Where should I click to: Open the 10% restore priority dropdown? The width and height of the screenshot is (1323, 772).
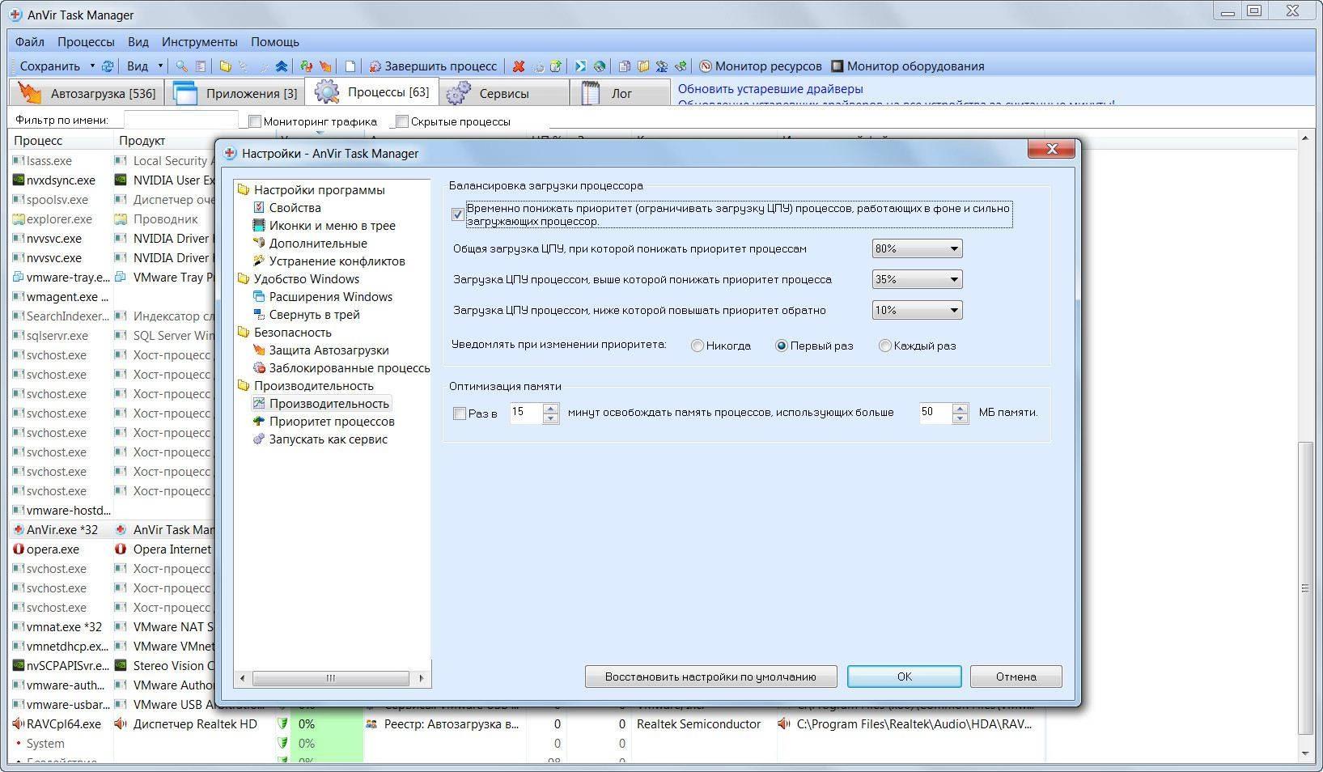click(x=917, y=310)
